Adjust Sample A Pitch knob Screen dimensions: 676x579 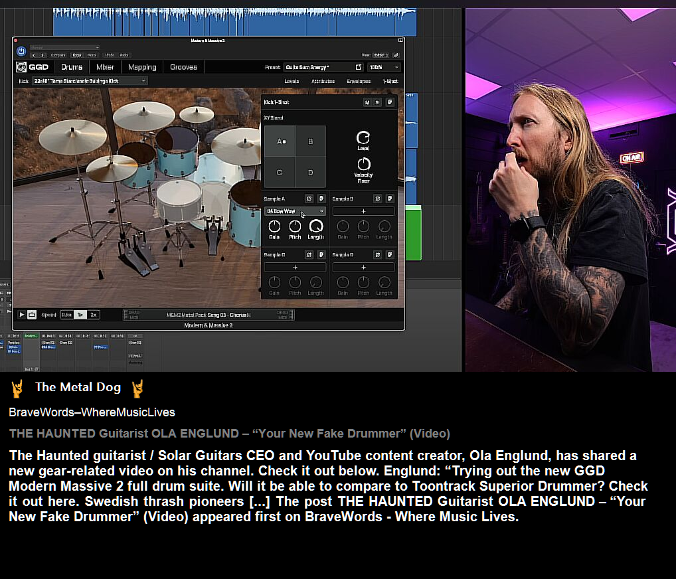295,226
